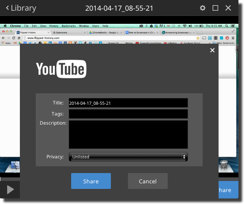The image size is (244, 204).
Task: Open the Other Bookmarks folder
Action: click(x=223, y=43)
